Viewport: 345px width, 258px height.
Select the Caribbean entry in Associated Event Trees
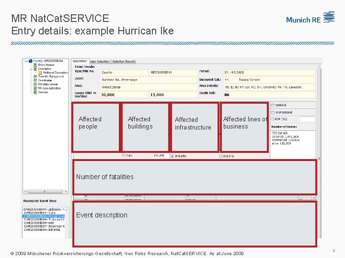click(x=44, y=210)
